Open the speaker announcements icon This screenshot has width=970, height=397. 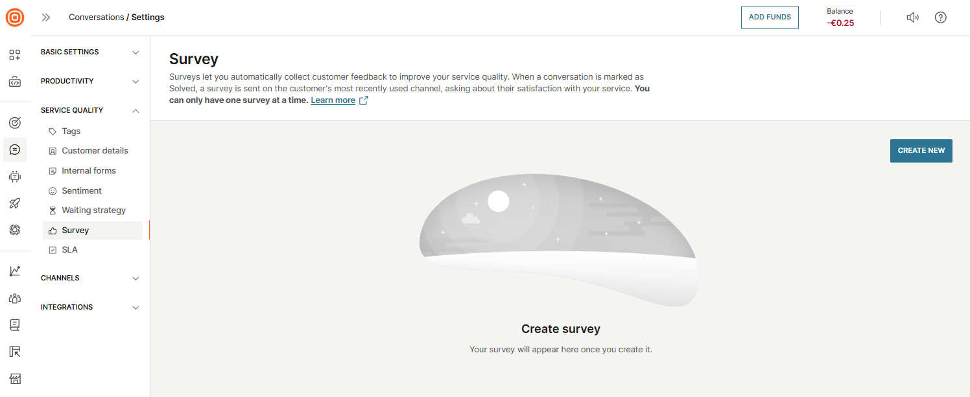(912, 17)
